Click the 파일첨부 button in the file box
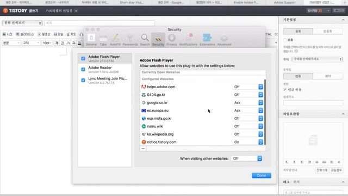The height and width of the screenshot is (196, 348). coord(336,170)
